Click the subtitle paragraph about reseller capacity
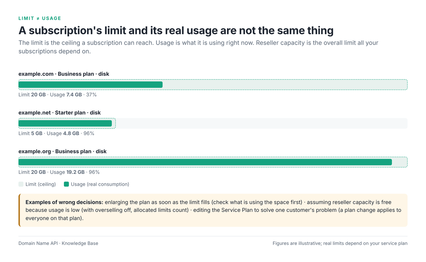 click(198, 47)
